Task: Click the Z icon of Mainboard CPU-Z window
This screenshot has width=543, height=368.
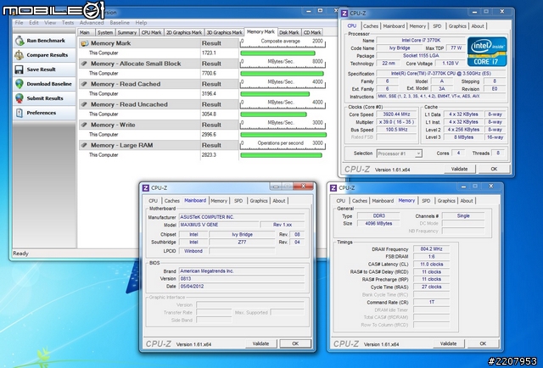Action: (146, 188)
